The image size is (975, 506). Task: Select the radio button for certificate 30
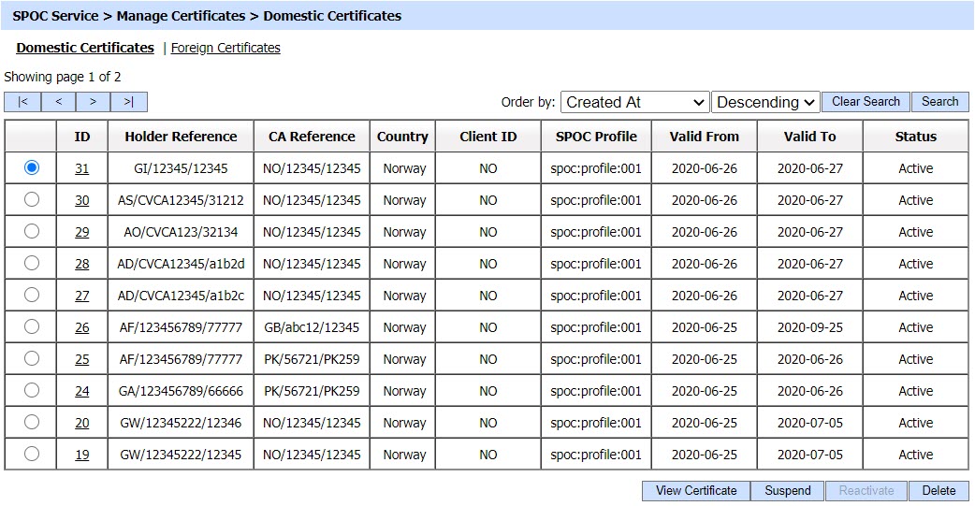[32, 199]
